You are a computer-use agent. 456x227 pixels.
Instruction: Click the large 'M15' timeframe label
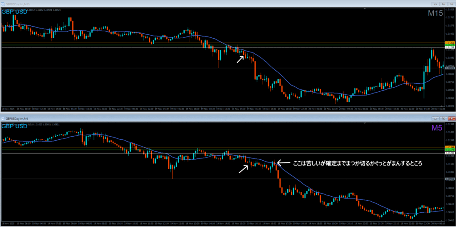tap(435, 13)
